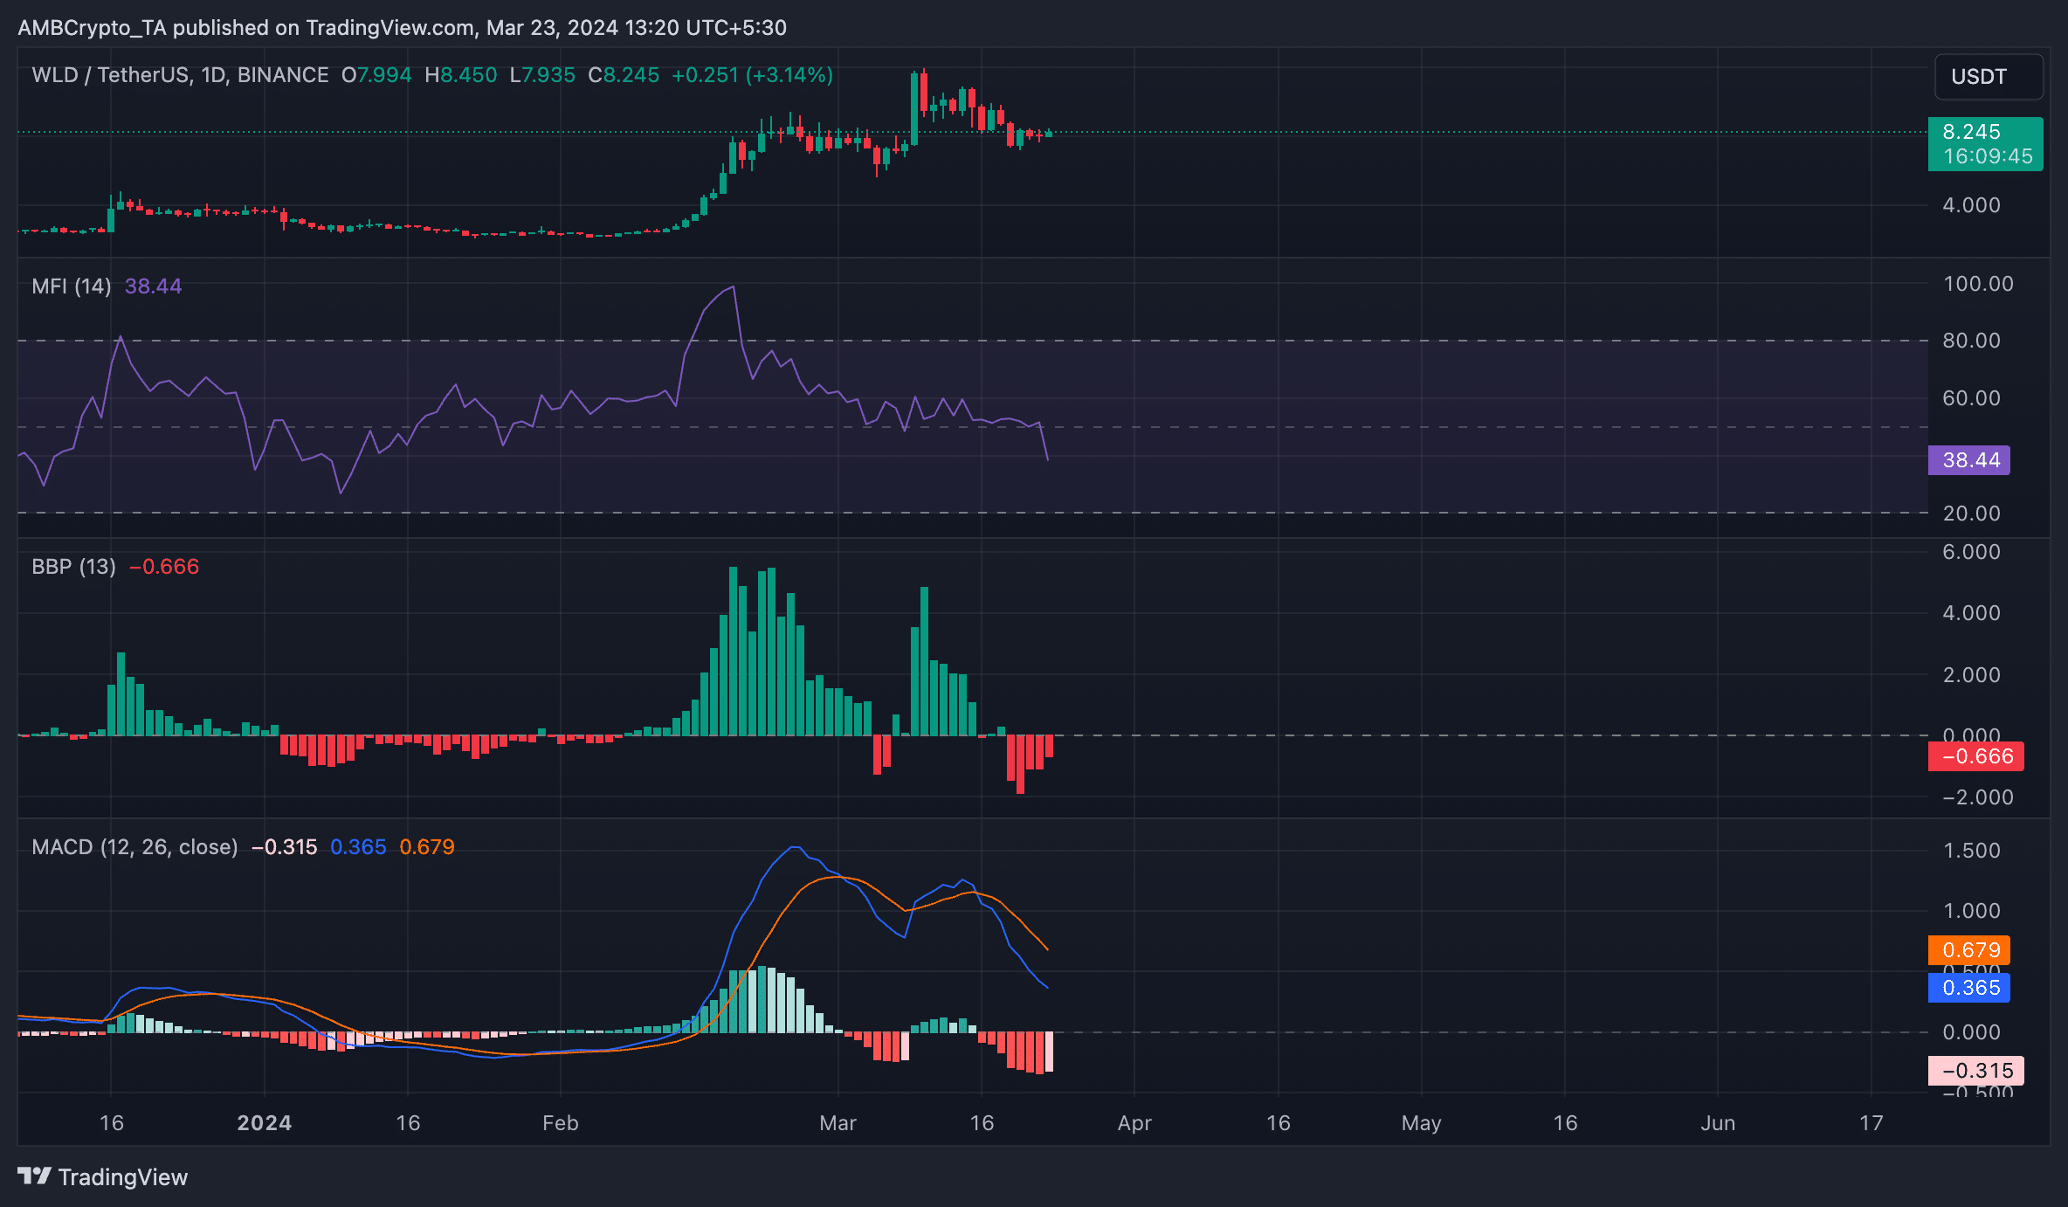Click the 1.500 level on MACD scale
2068x1207 pixels.
coord(1972,851)
